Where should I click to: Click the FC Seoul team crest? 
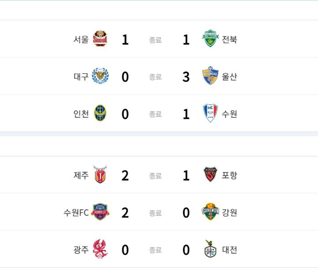(100, 38)
